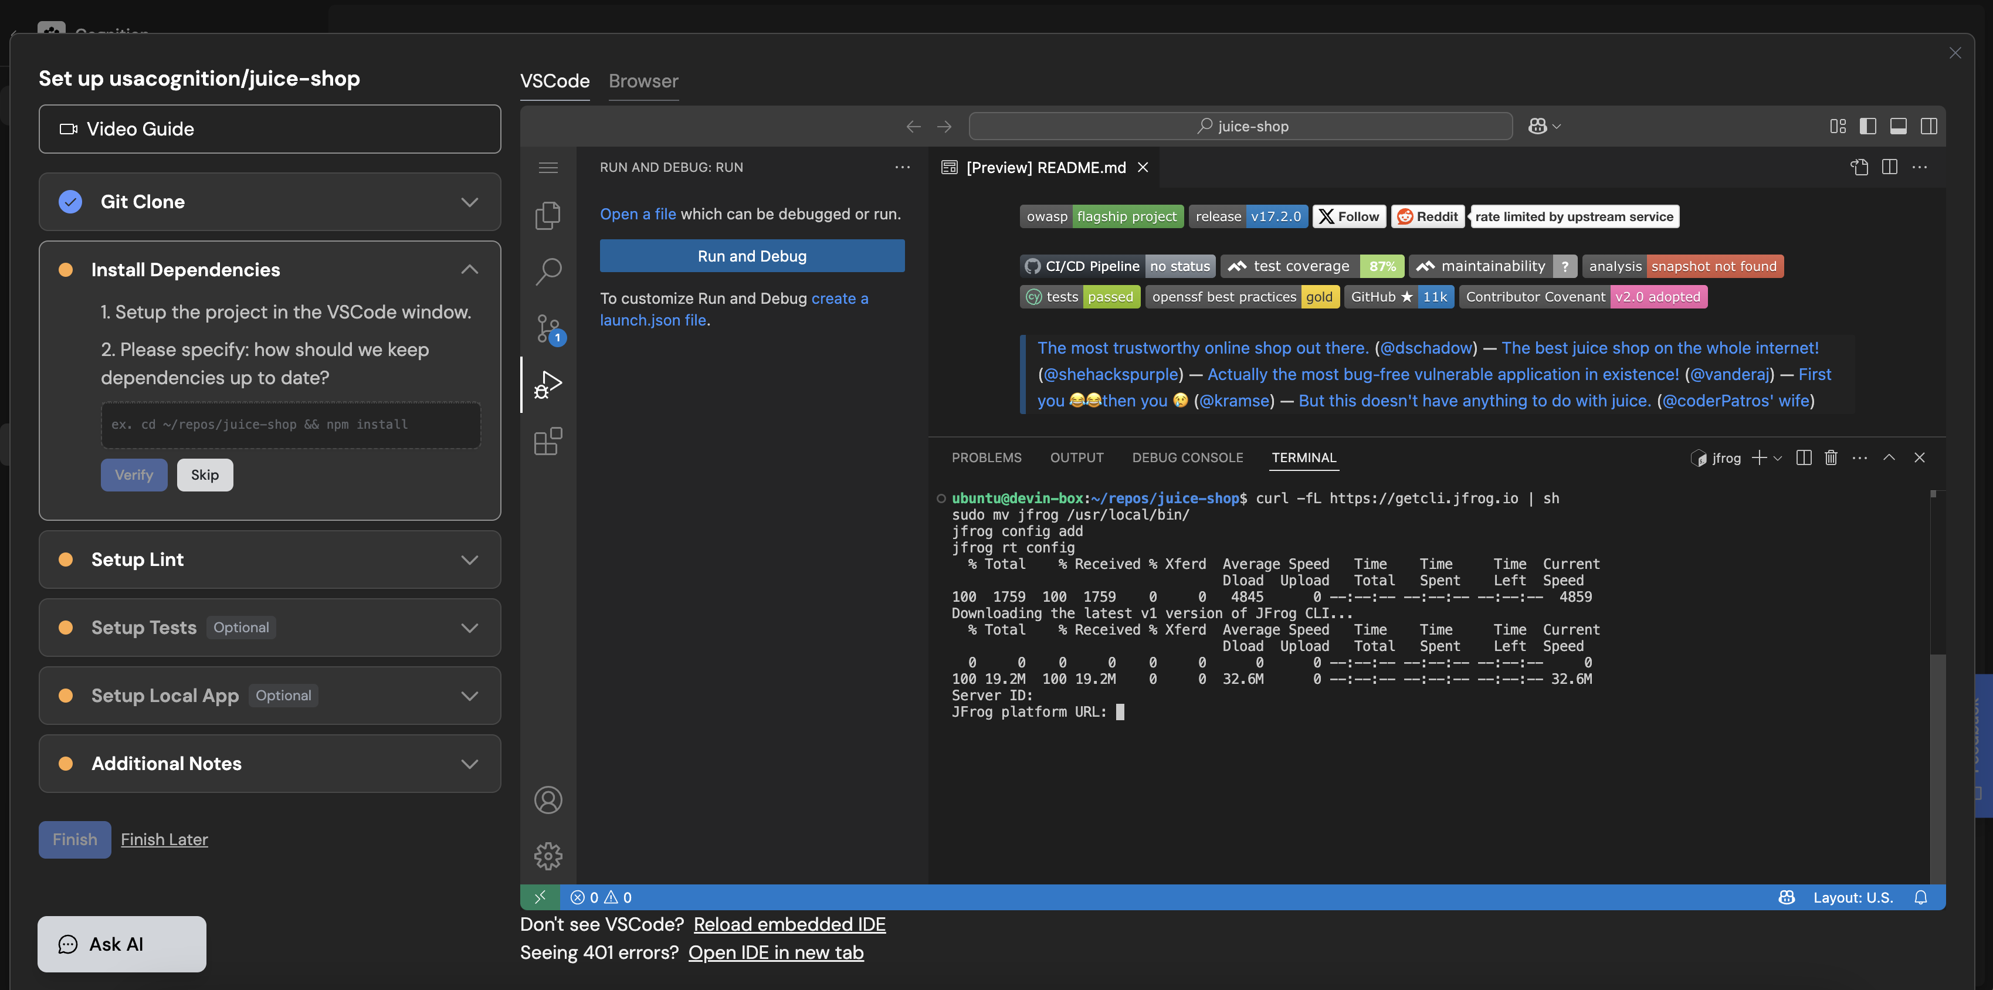Click the Run and Debug button
Image resolution: width=1993 pixels, height=990 pixels.
pos(751,256)
